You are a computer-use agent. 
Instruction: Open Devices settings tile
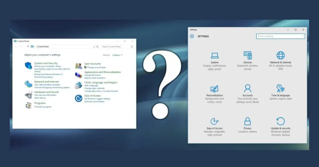247,61
